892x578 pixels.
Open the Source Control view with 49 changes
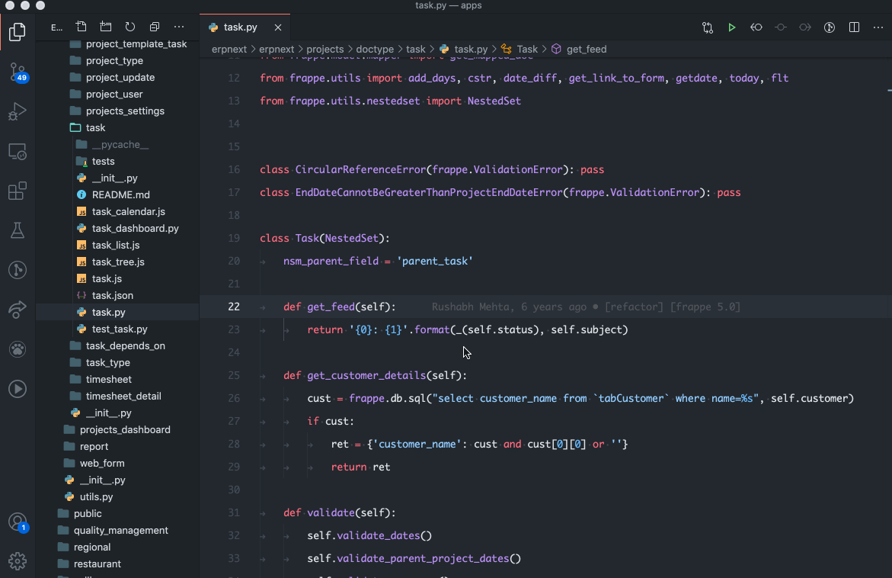pyautogui.click(x=18, y=72)
